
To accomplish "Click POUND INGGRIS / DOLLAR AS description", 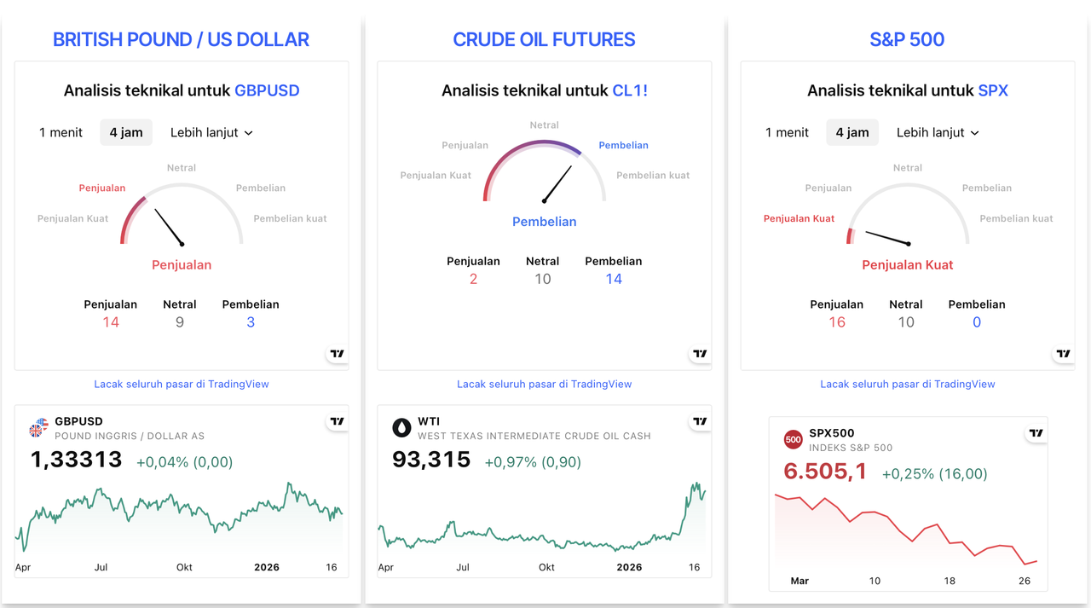I will pos(130,436).
